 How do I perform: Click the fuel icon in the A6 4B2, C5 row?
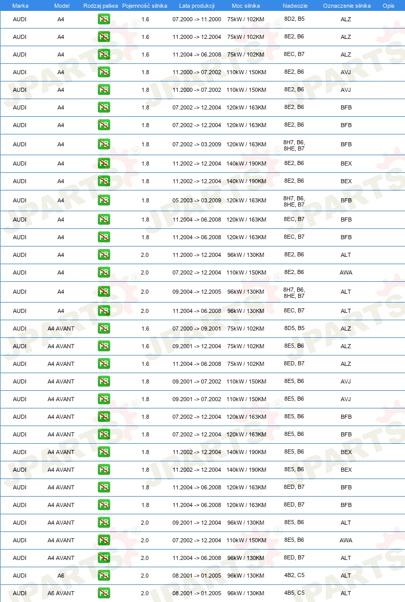click(x=104, y=576)
